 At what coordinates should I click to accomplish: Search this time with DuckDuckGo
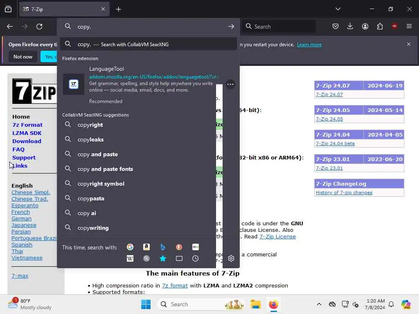pos(179,247)
